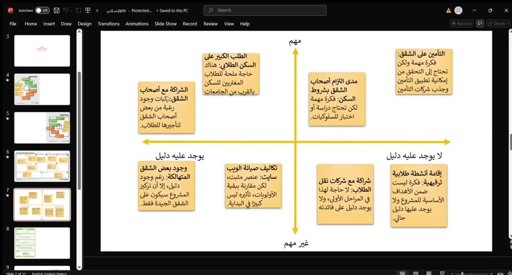
Task: Click the 'مهم' label at the axis top
Action: [295, 41]
